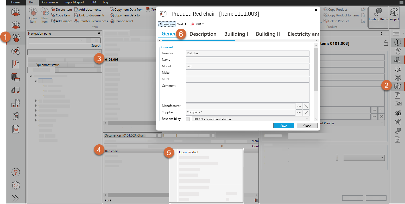Click the Search link in Navigation pane
This screenshot has height=204, width=405.
96,46
